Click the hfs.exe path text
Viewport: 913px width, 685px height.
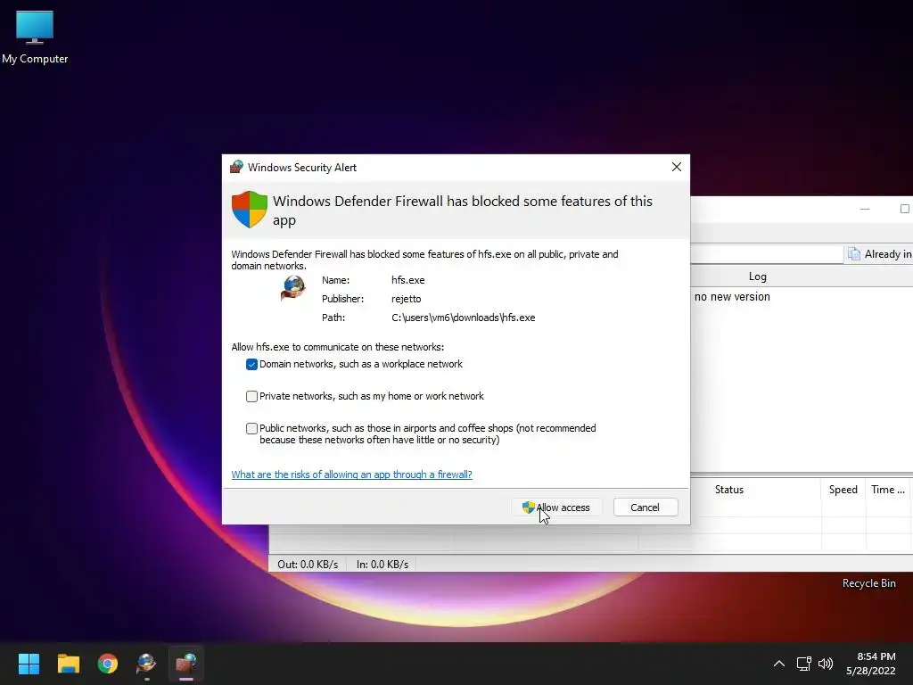(x=464, y=318)
